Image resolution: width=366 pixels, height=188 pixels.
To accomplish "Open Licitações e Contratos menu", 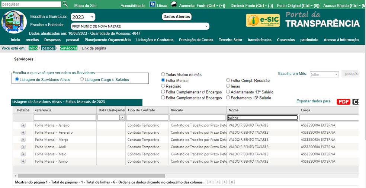I will 155,40.
